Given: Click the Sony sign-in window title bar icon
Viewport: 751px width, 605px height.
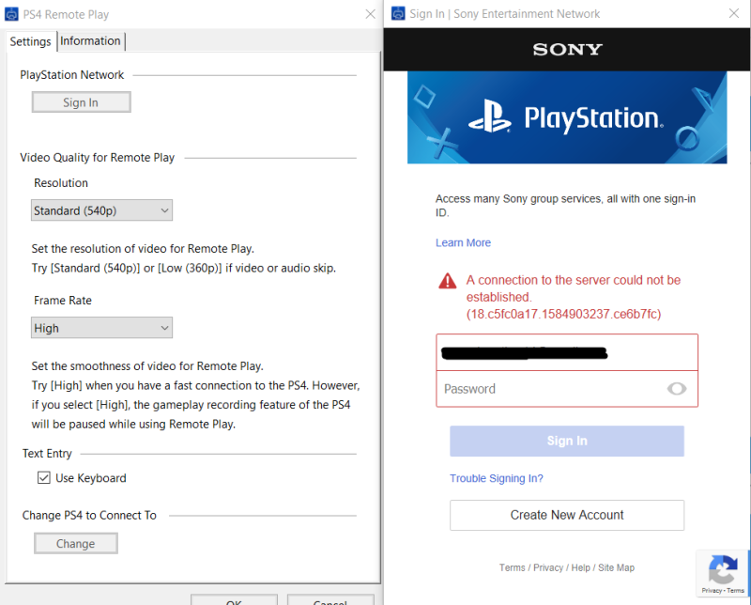Looking at the screenshot, I should [x=398, y=13].
